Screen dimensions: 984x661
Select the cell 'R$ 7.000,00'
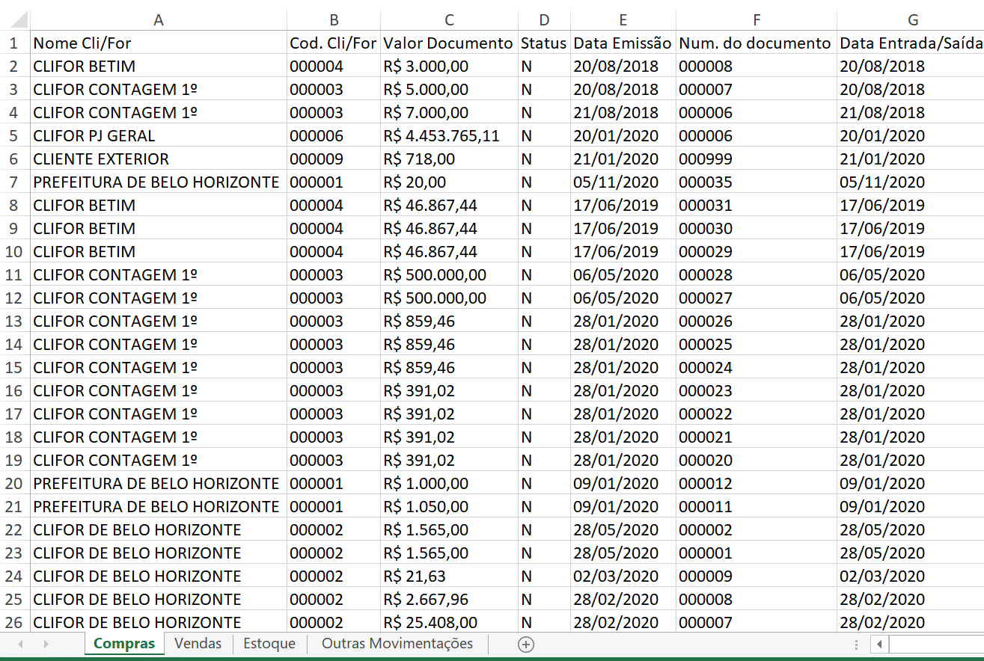click(x=449, y=113)
